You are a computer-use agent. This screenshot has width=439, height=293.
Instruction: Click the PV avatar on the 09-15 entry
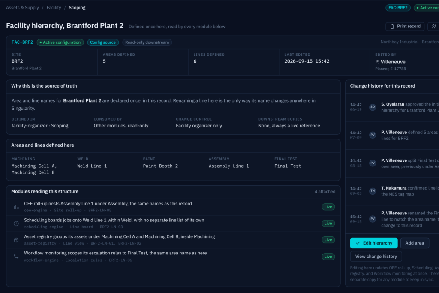(x=373, y=219)
